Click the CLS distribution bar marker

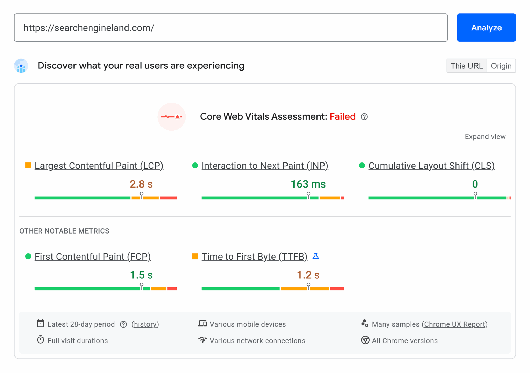pos(475,196)
